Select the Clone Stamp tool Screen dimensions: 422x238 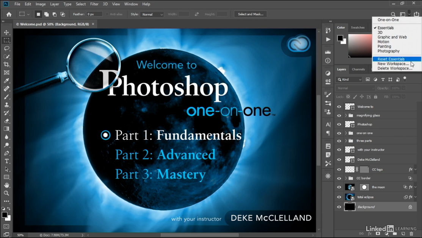pyautogui.click(x=6, y=105)
